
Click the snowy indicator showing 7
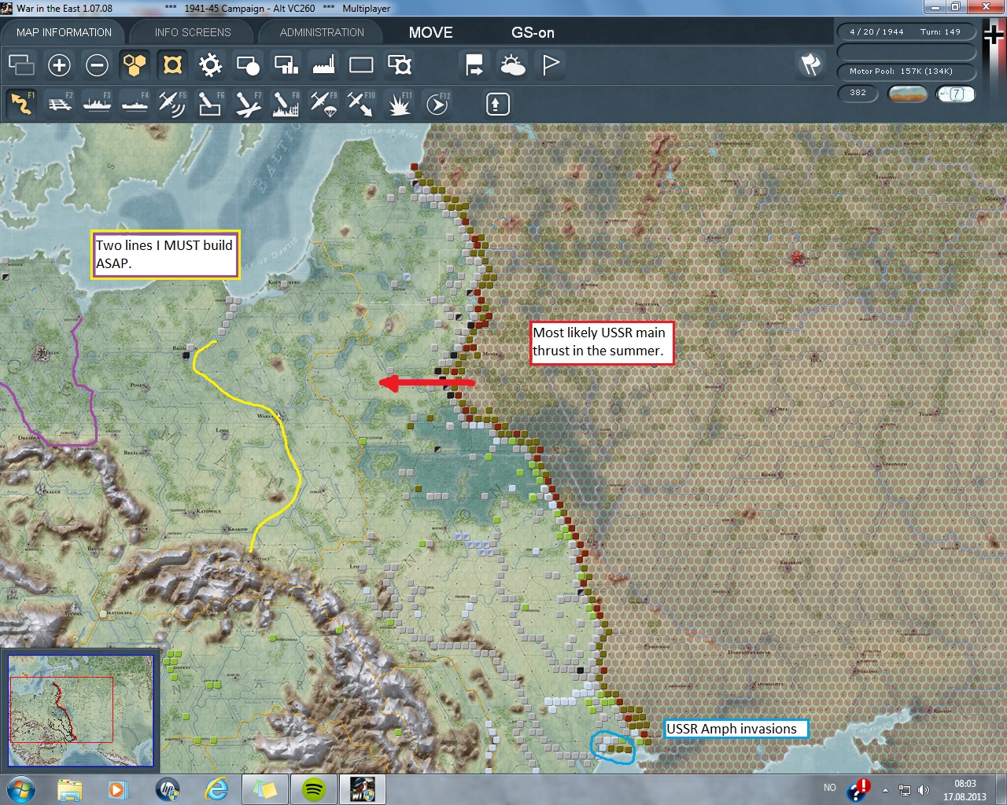955,94
